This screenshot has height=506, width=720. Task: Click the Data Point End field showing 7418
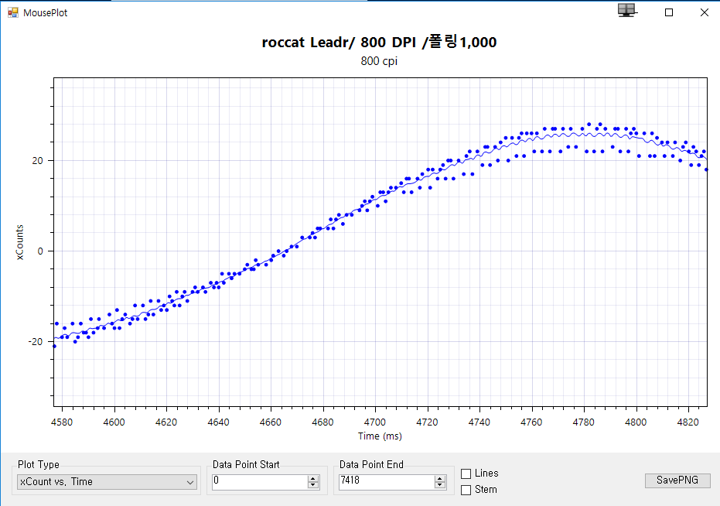pyautogui.click(x=385, y=481)
